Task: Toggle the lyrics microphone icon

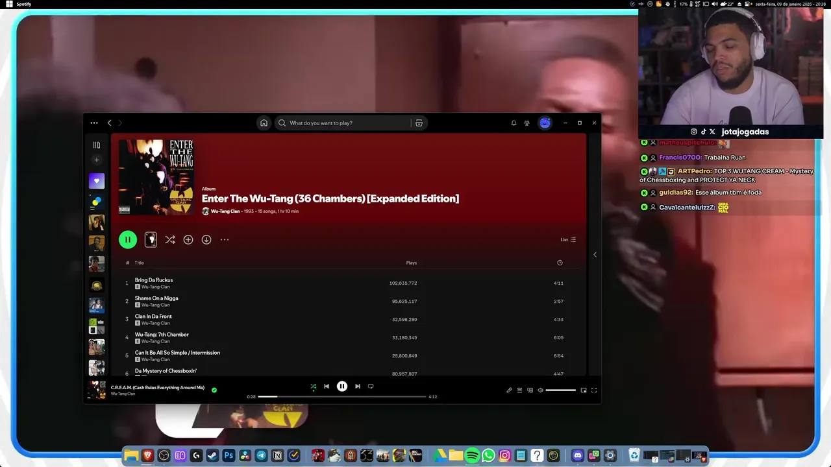Action: click(x=509, y=390)
